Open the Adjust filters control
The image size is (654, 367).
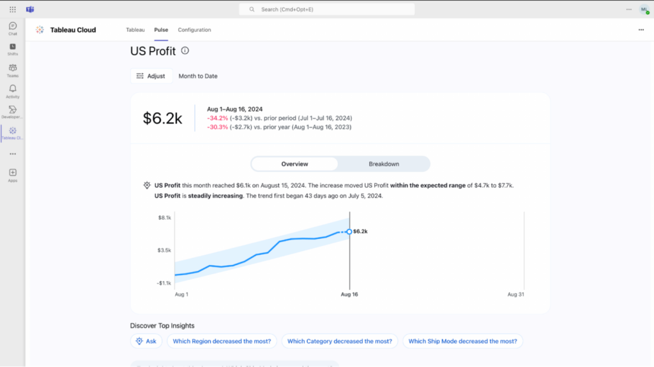(151, 76)
